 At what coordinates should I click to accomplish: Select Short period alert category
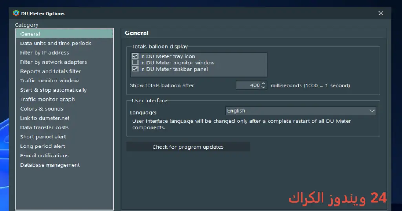(x=64, y=137)
